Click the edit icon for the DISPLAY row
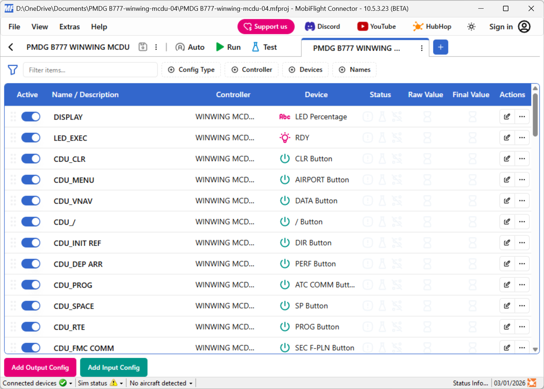This screenshot has height=389, width=544. 507,117
